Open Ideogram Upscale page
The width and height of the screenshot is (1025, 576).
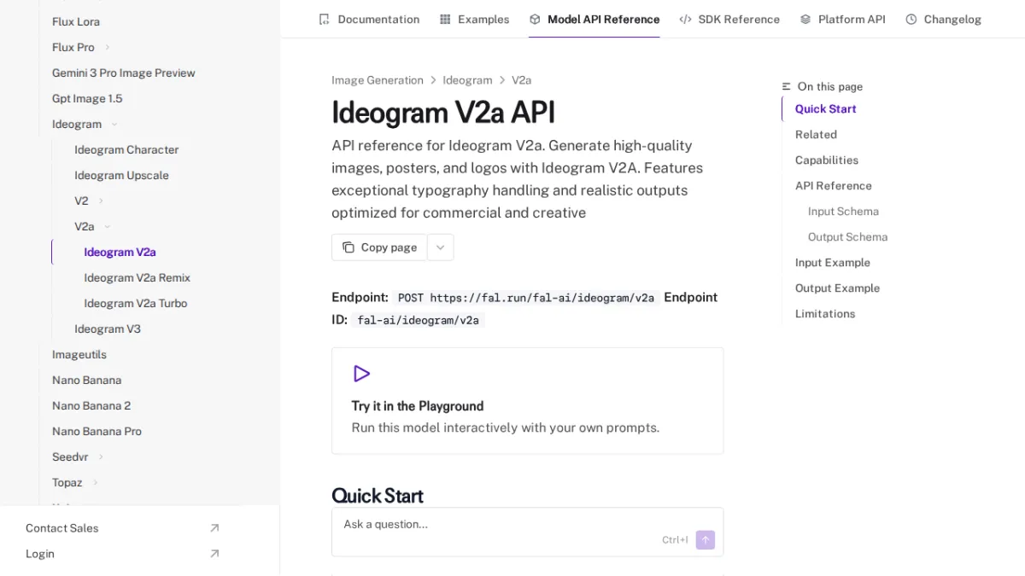[121, 176]
